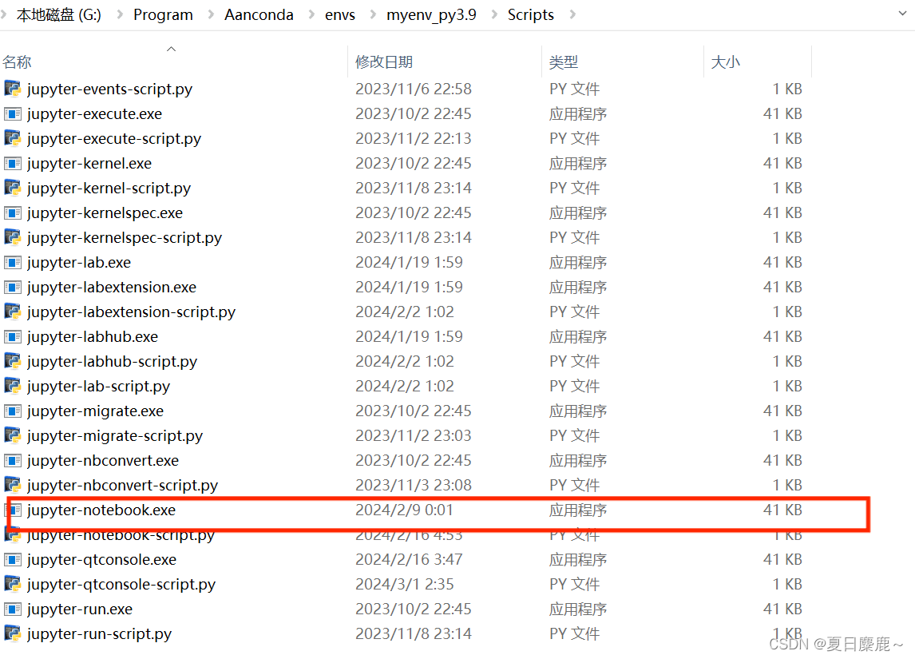
Task: Click the jupyter-execute-script.py Python icon
Action: [13, 138]
